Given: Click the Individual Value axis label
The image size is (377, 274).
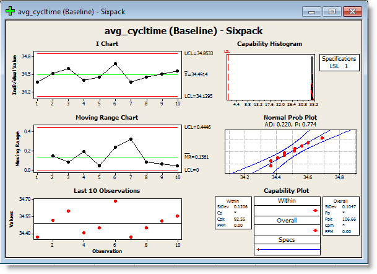Looking at the screenshot, I should pyautogui.click(x=14, y=75).
